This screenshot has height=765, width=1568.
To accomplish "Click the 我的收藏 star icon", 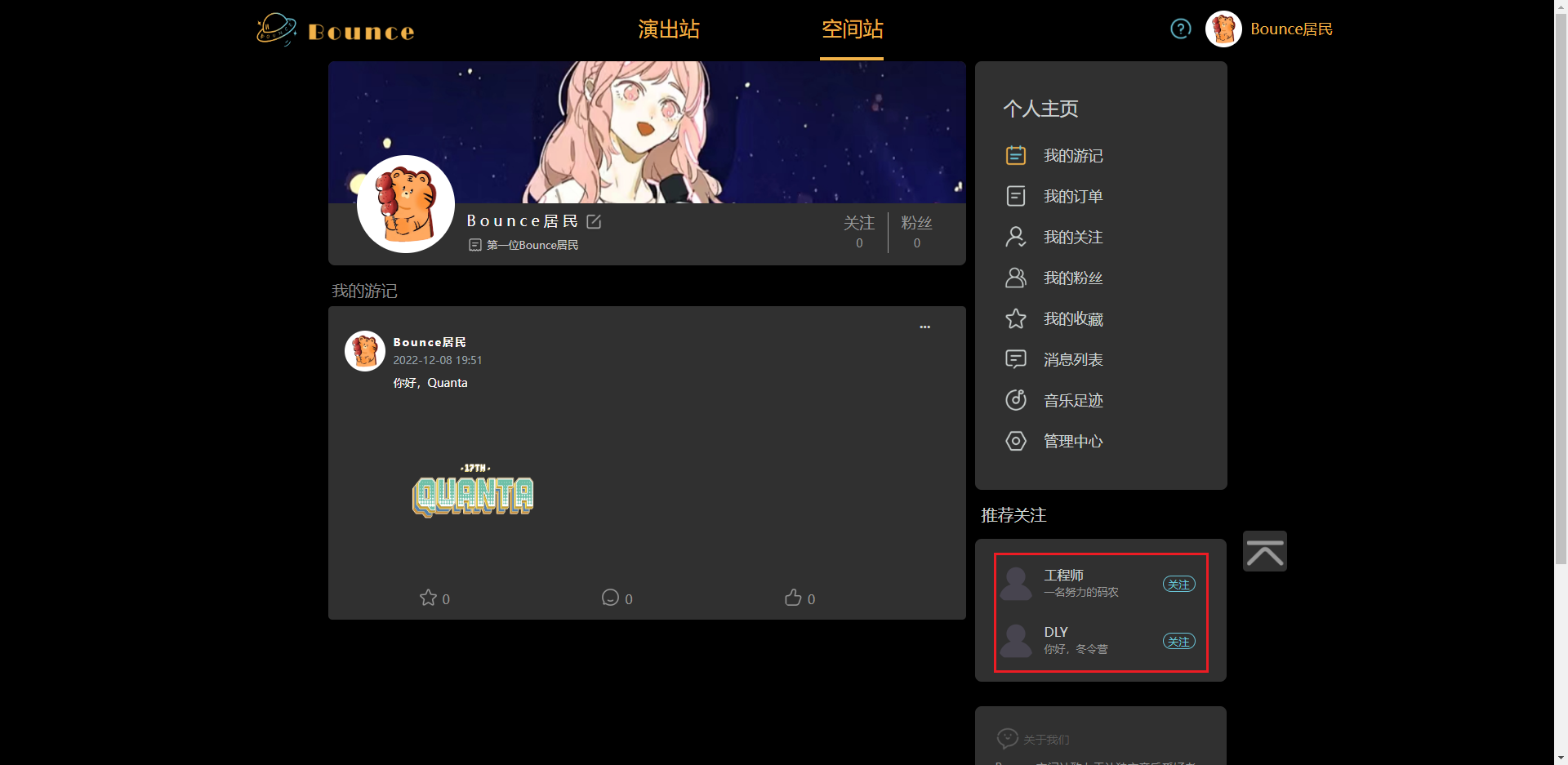I will [1015, 318].
